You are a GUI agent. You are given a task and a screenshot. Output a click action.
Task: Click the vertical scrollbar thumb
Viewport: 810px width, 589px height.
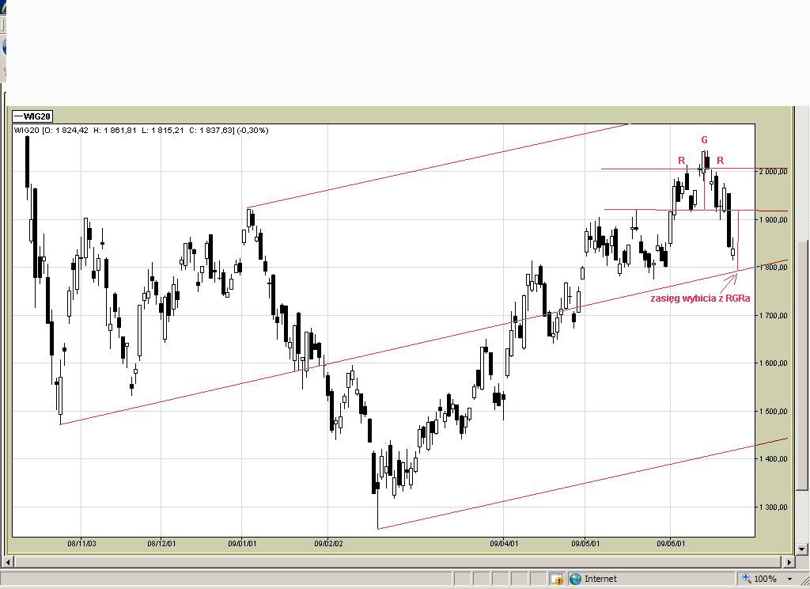click(802, 366)
